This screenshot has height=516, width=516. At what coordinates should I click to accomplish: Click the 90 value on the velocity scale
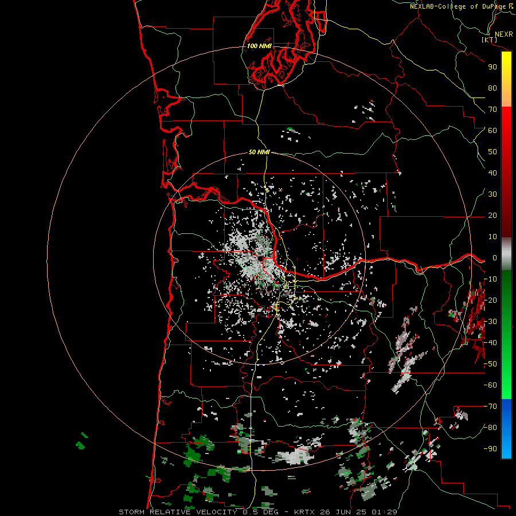tap(492, 67)
